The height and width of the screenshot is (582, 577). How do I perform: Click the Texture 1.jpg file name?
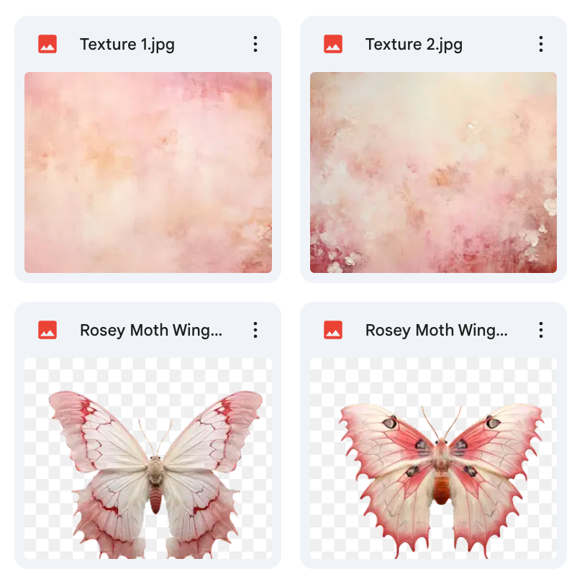[127, 45]
